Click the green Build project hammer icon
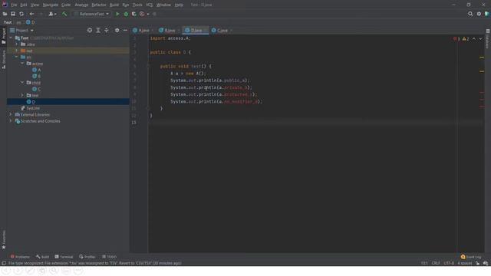 (64, 14)
